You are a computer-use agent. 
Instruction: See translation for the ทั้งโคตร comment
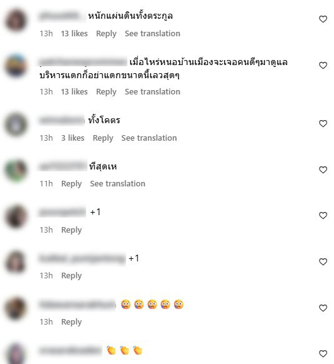tap(149, 138)
